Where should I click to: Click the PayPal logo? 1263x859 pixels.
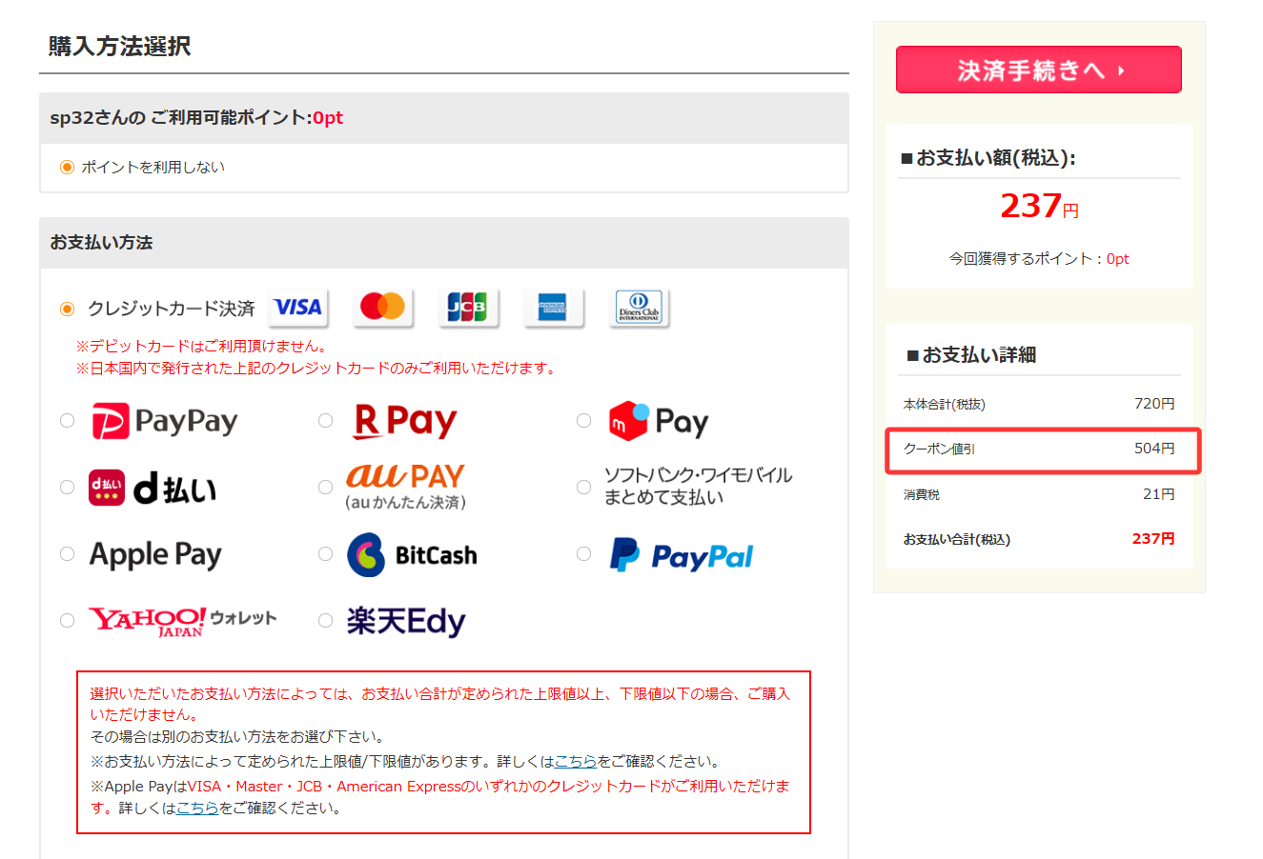[x=681, y=555]
